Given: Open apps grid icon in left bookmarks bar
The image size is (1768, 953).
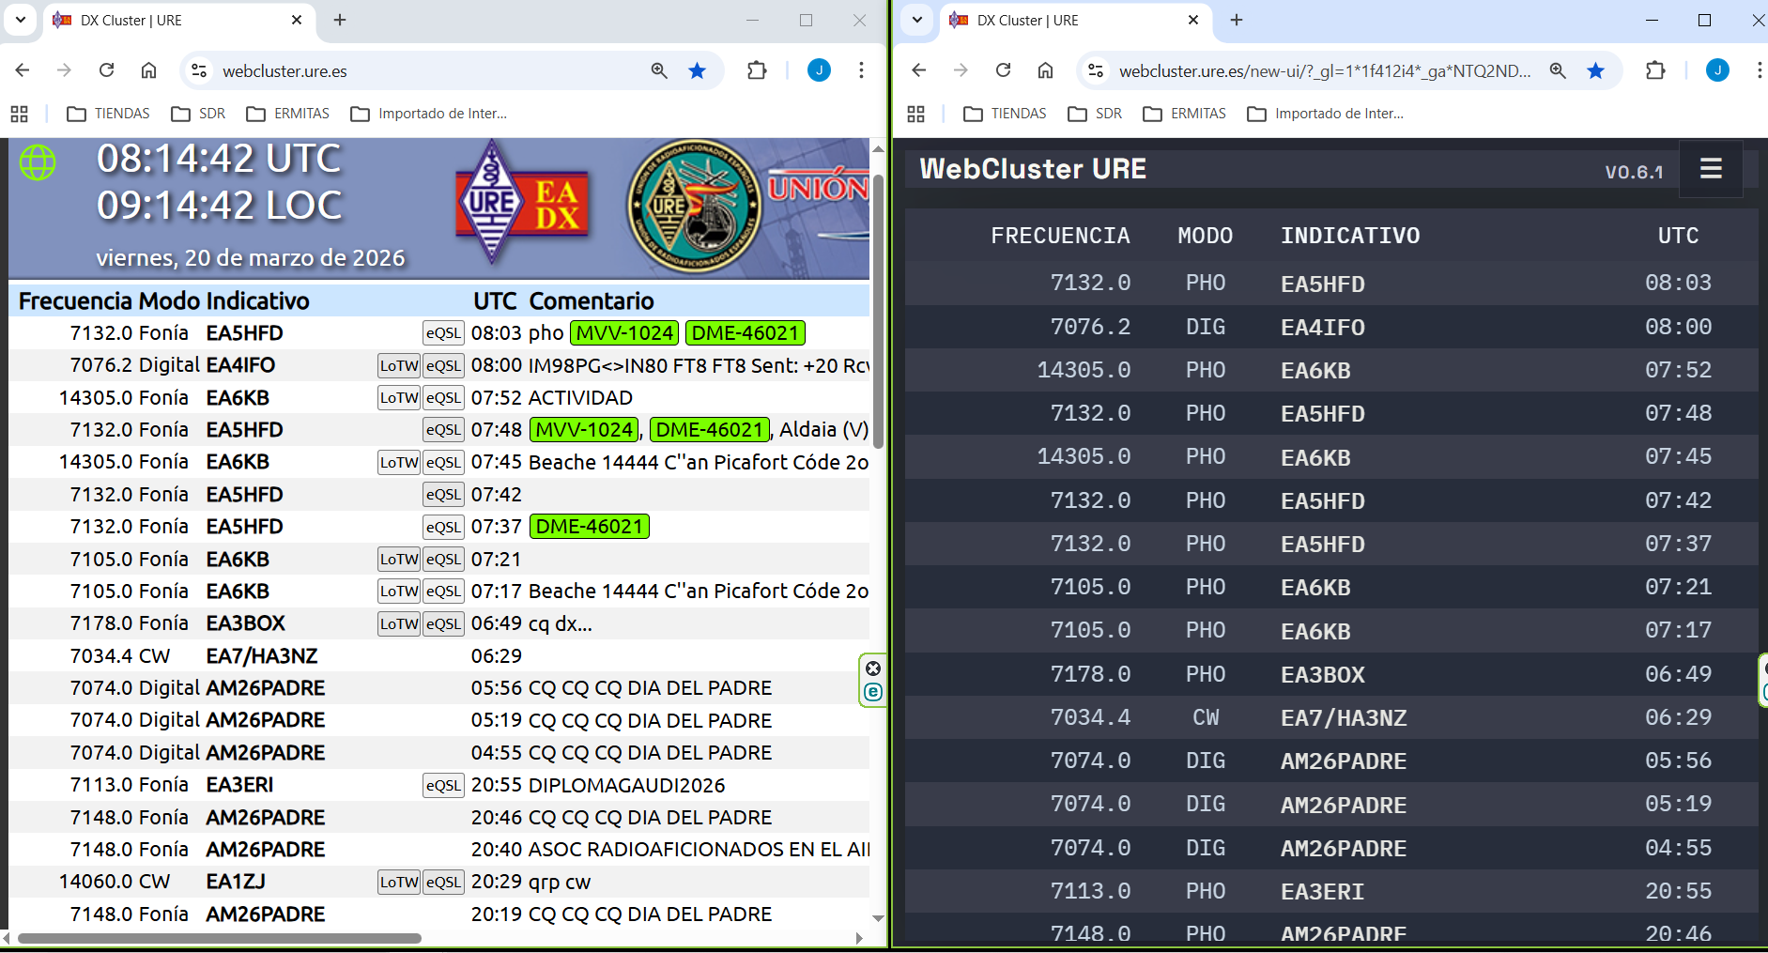Looking at the screenshot, I should pyautogui.click(x=20, y=114).
